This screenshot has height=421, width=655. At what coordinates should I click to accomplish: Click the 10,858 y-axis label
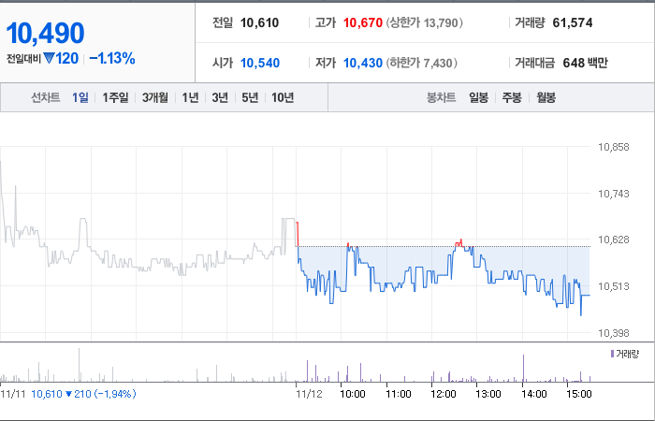point(613,147)
